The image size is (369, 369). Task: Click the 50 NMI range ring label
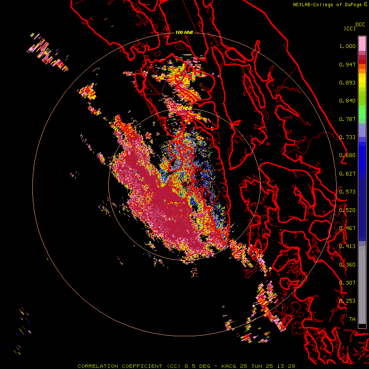(x=184, y=109)
